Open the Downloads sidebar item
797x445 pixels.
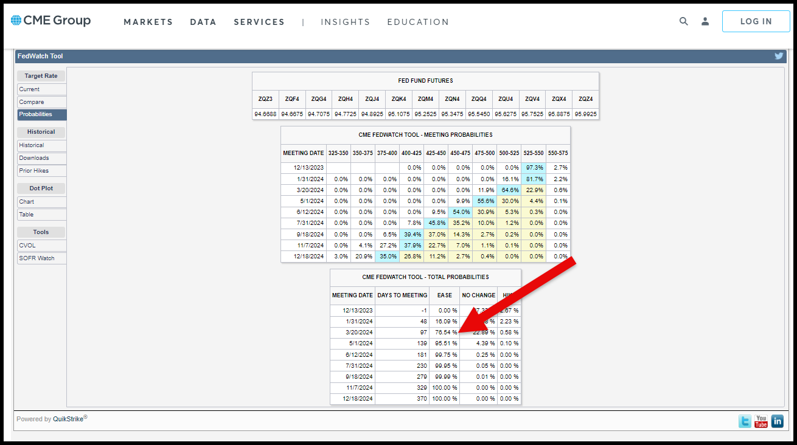(x=42, y=158)
